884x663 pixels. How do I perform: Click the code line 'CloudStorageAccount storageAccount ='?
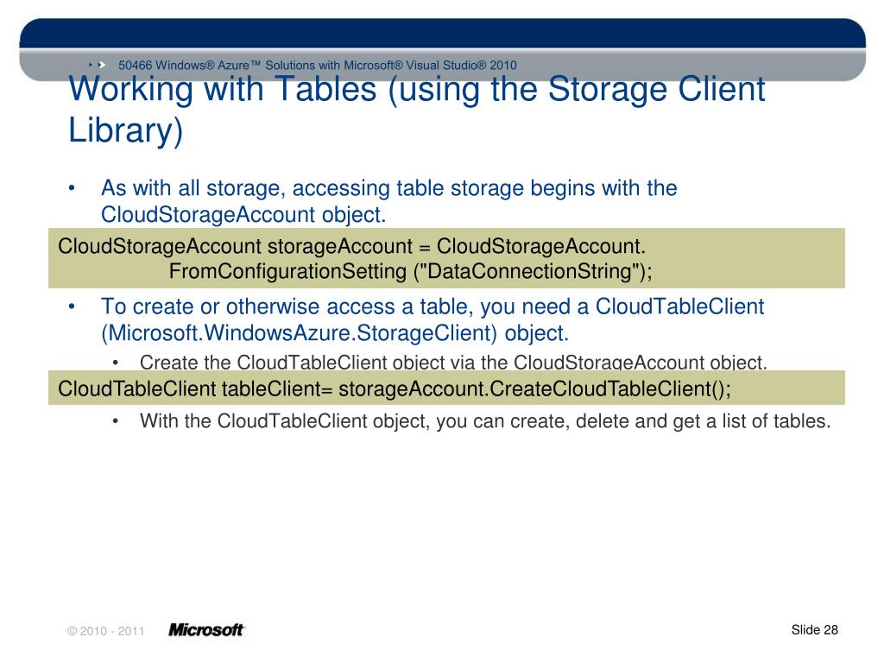click(352, 246)
